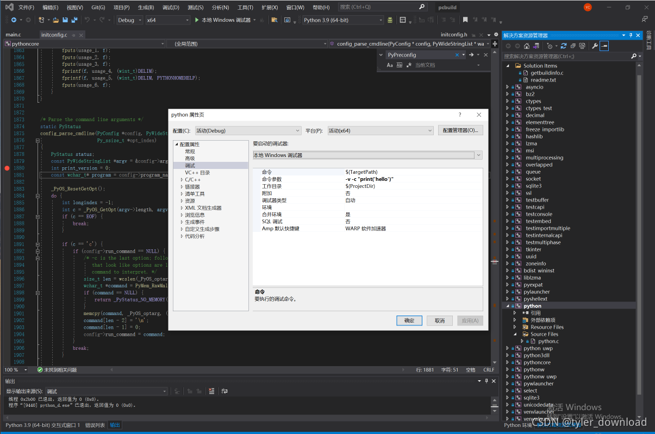The width and height of the screenshot is (655, 434).
Task: Click the Visual Studio switch views icon
Action: tap(536, 46)
